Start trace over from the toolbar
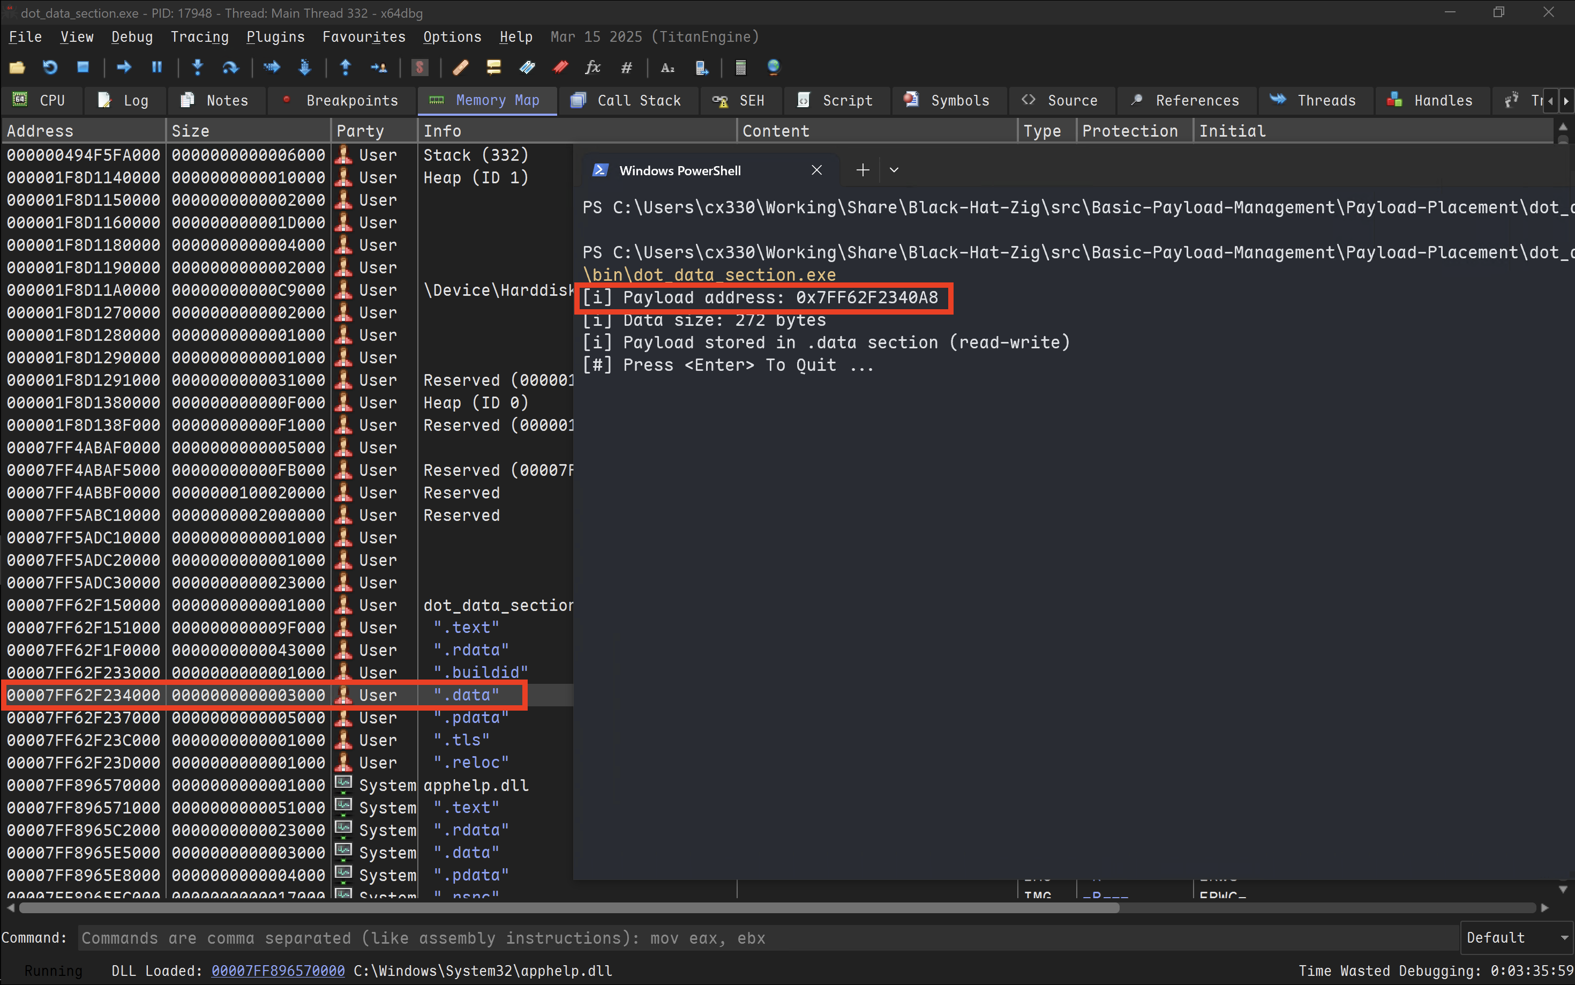 [x=304, y=67]
